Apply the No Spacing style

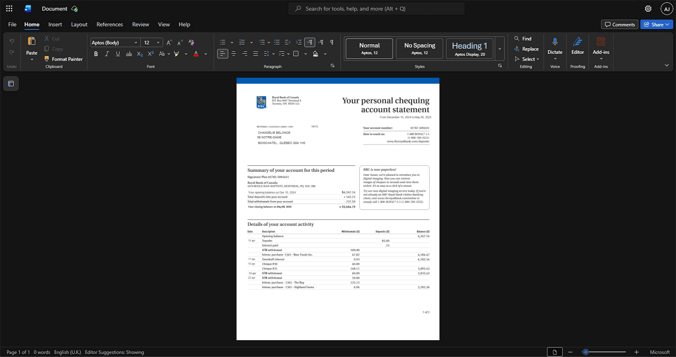(x=420, y=49)
